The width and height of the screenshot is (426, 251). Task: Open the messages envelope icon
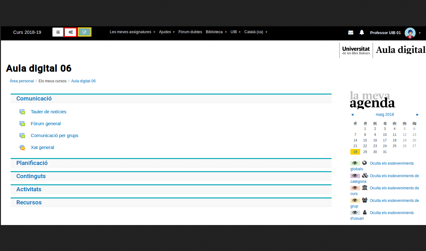pyautogui.click(x=351, y=32)
